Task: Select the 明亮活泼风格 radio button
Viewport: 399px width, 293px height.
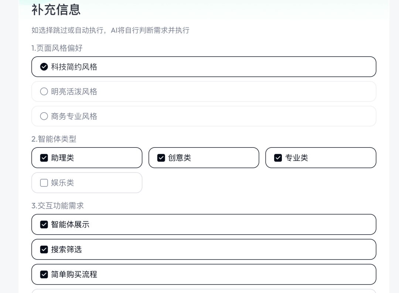Action: [44, 91]
